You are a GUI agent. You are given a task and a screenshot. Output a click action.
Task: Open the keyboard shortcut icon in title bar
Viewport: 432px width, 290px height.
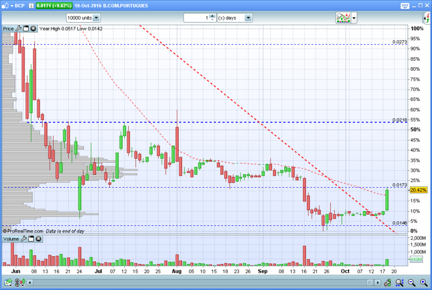tap(405, 6)
